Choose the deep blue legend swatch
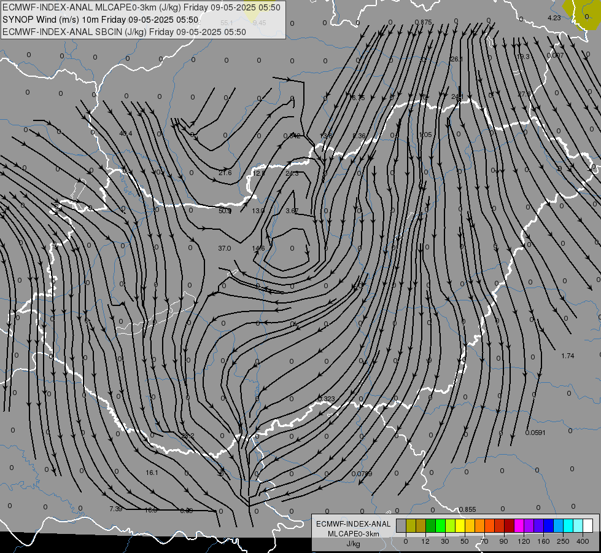The image size is (601, 553). [549, 525]
